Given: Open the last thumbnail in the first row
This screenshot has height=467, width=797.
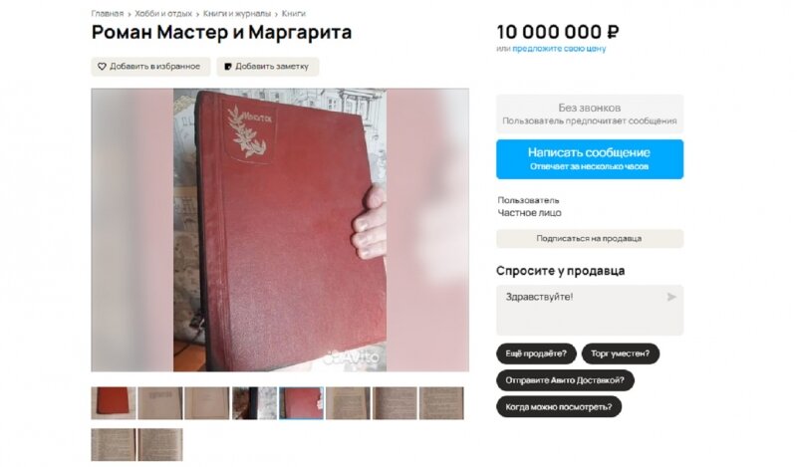Looking at the screenshot, I should [x=441, y=403].
